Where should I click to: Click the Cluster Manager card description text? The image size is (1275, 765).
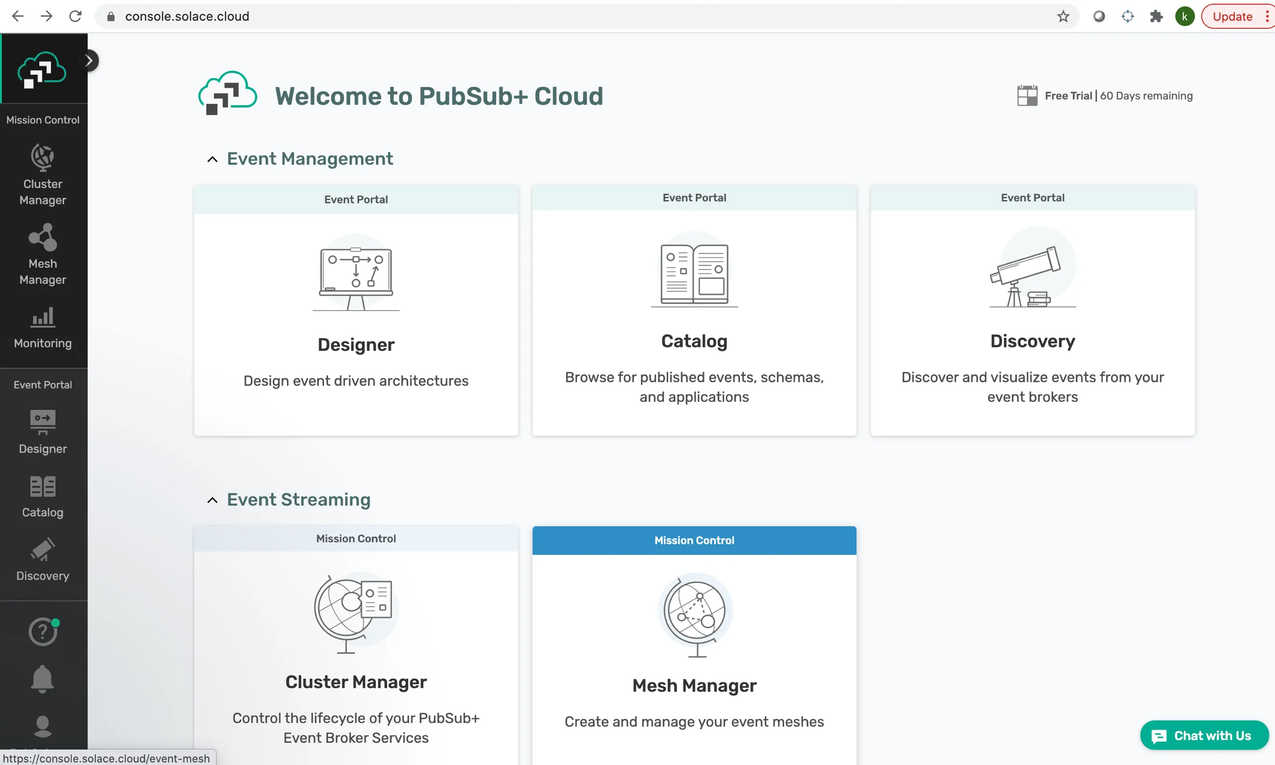(356, 728)
